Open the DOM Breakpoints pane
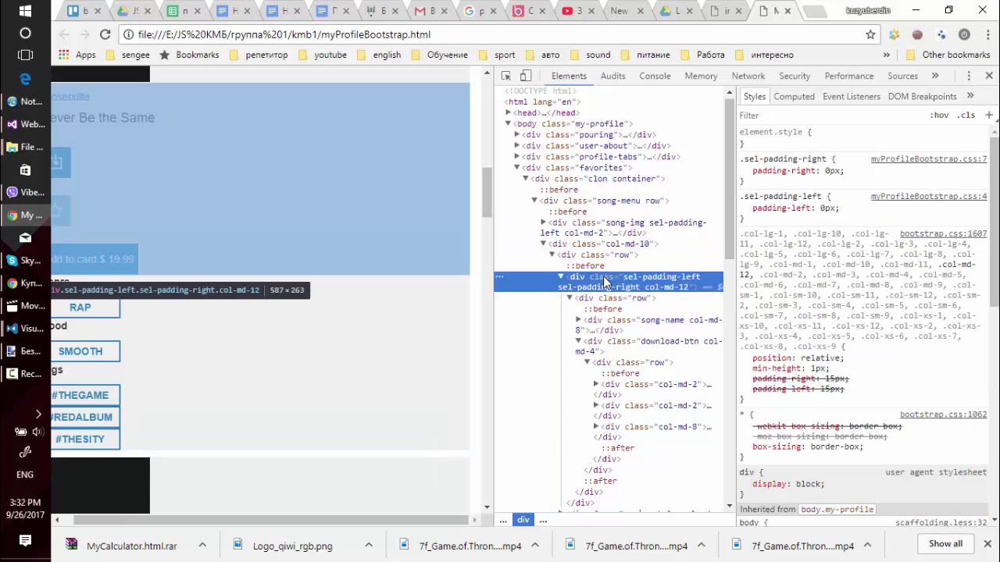This screenshot has width=1000, height=562. [x=922, y=96]
